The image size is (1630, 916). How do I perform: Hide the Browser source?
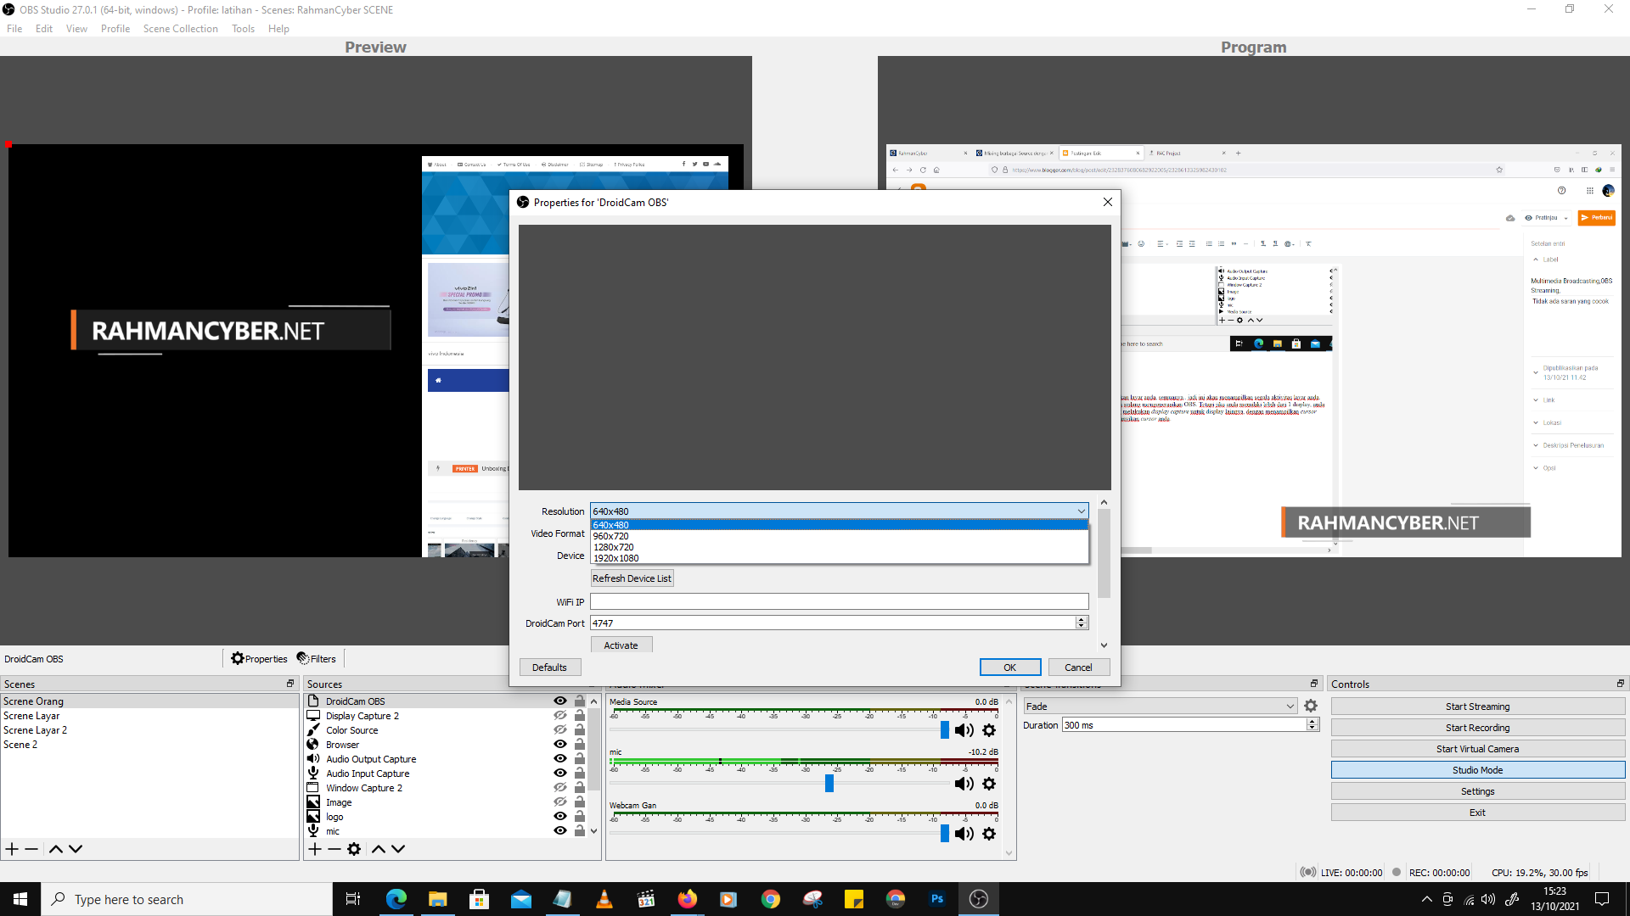click(560, 745)
